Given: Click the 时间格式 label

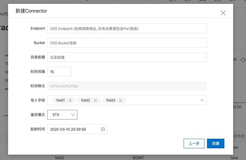Looking at the screenshot, I should 38,86.
